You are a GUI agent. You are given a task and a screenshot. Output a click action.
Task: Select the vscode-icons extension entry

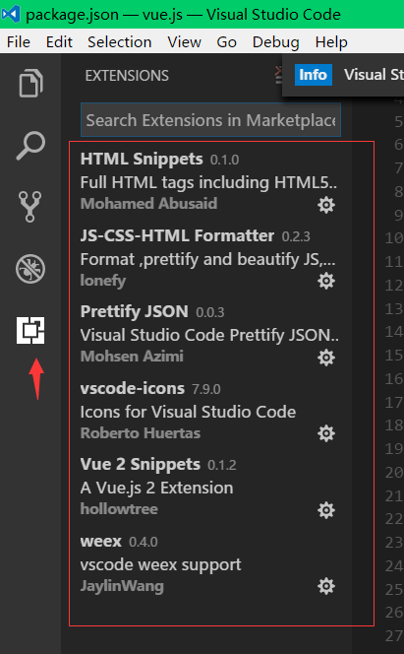pos(211,411)
